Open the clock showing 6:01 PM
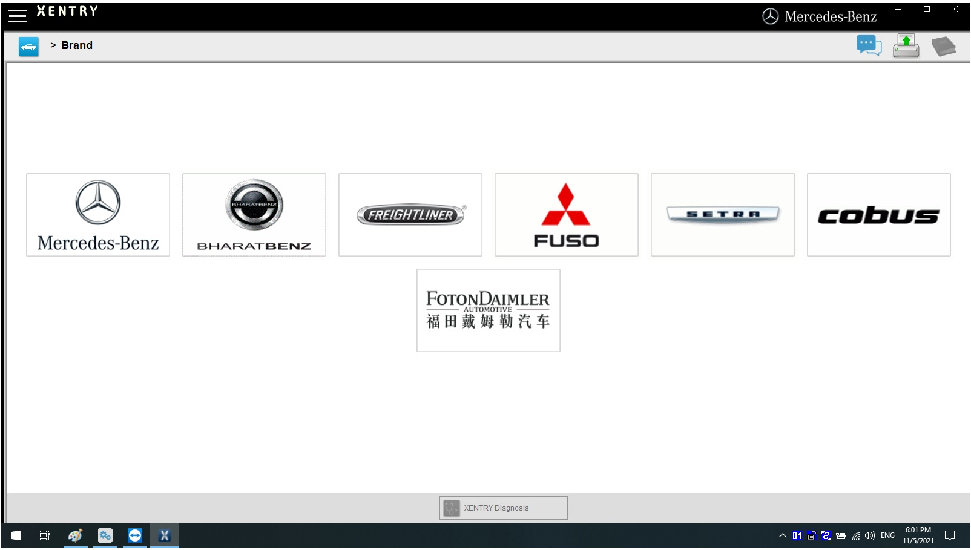 pyautogui.click(x=918, y=535)
